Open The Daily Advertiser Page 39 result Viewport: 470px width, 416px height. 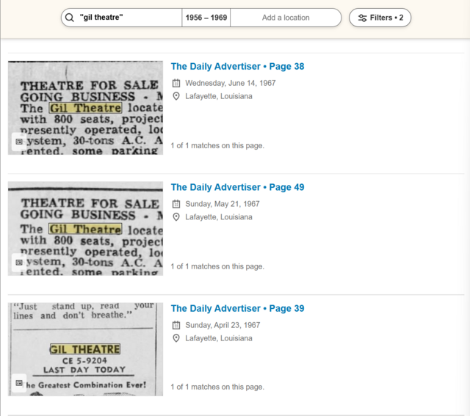237,308
